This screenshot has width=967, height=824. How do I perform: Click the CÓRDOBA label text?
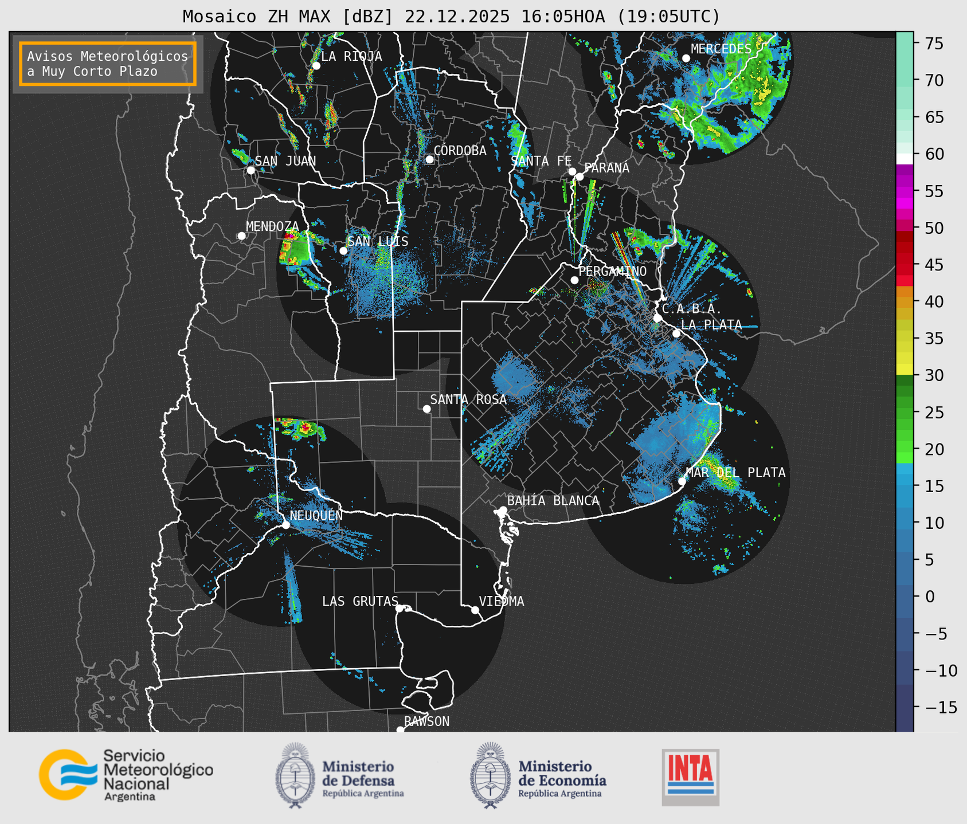460,151
